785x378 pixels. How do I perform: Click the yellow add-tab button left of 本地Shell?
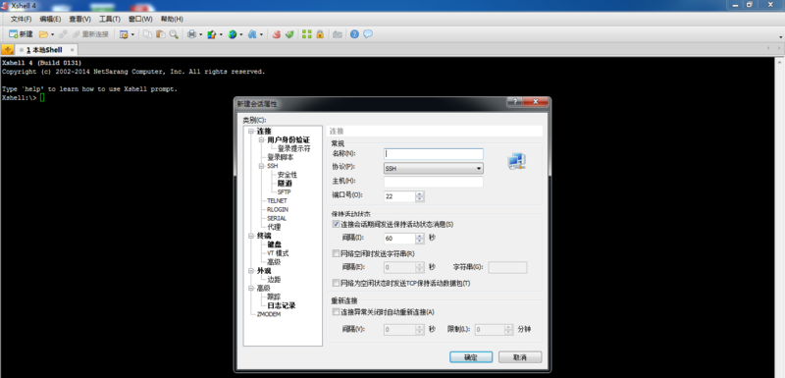pyautogui.click(x=8, y=49)
